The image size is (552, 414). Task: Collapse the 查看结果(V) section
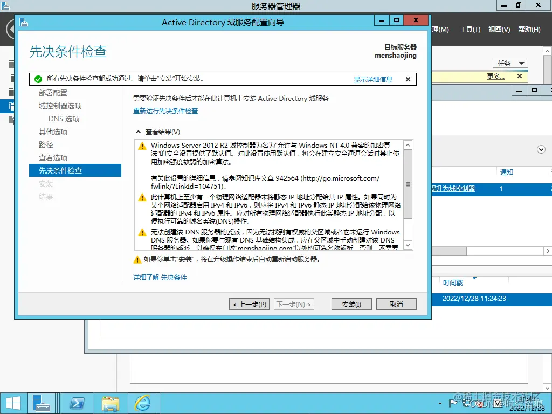tap(139, 132)
